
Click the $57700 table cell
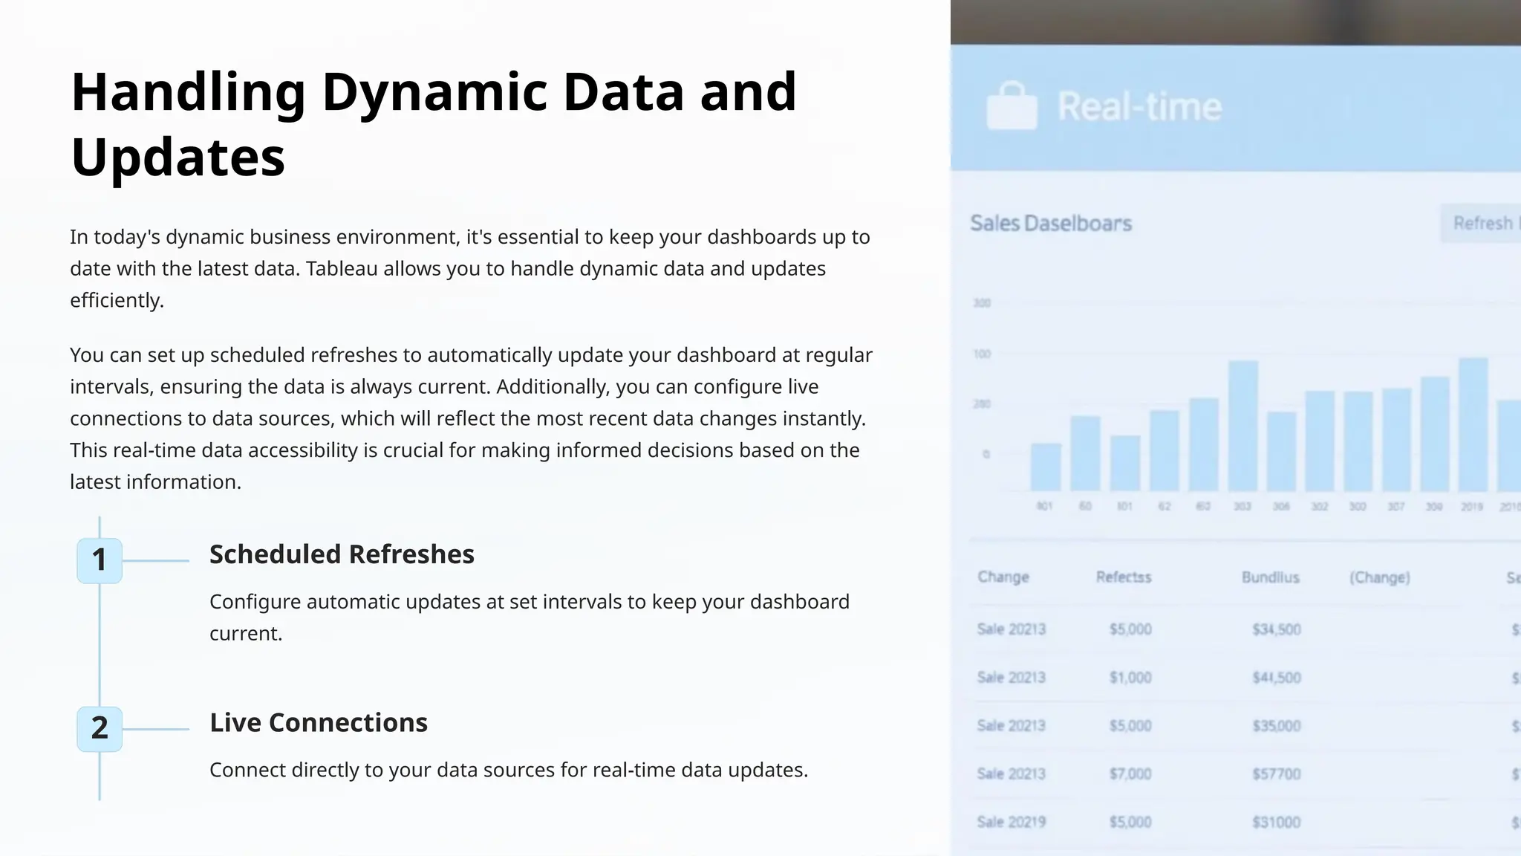(1276, 774)
